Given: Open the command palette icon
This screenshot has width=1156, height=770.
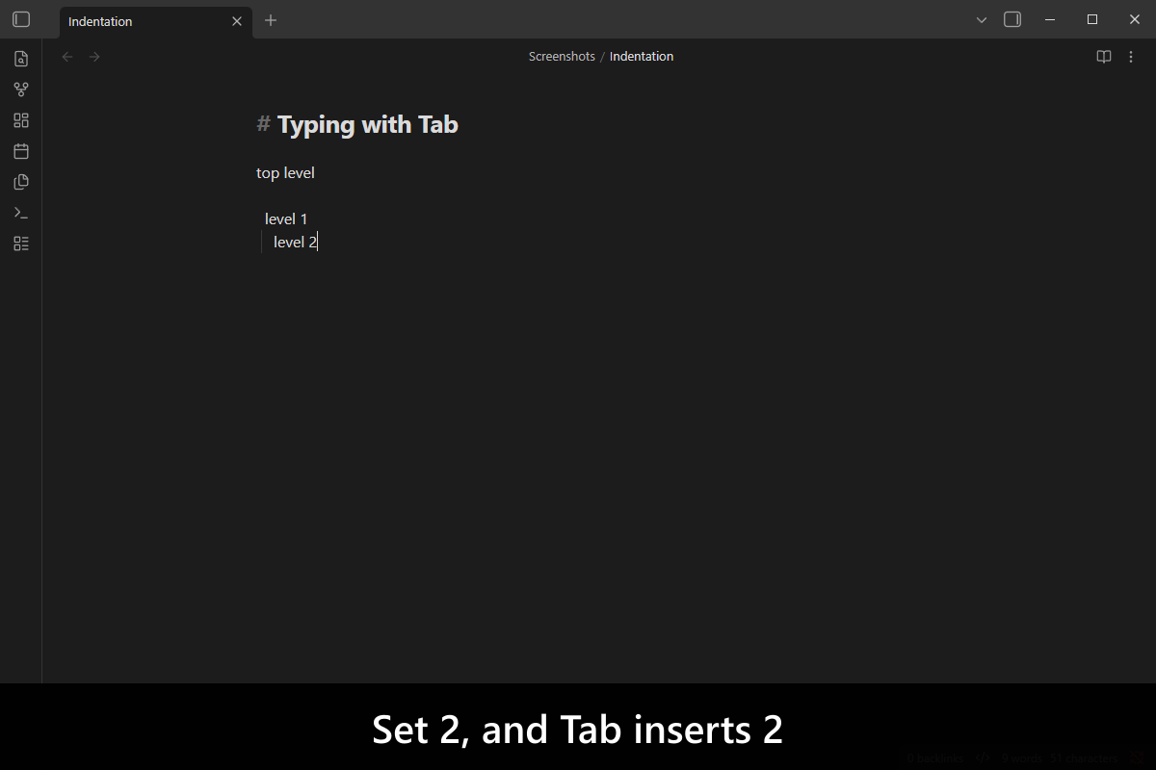Looking at the screenshot, I should 21,213.
